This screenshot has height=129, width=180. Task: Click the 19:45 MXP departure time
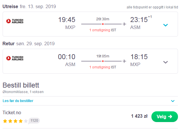point(67,23)
